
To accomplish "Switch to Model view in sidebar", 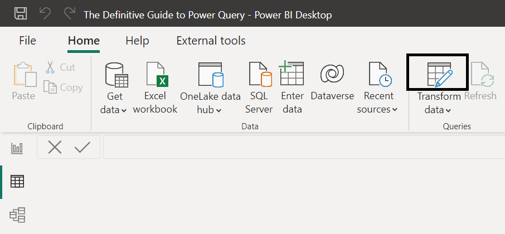I will (x=17, y=214).
